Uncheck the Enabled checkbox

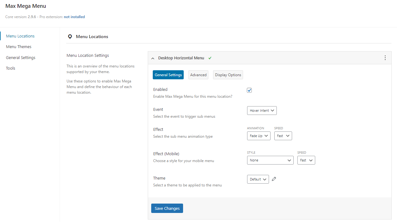coord(249,90)
